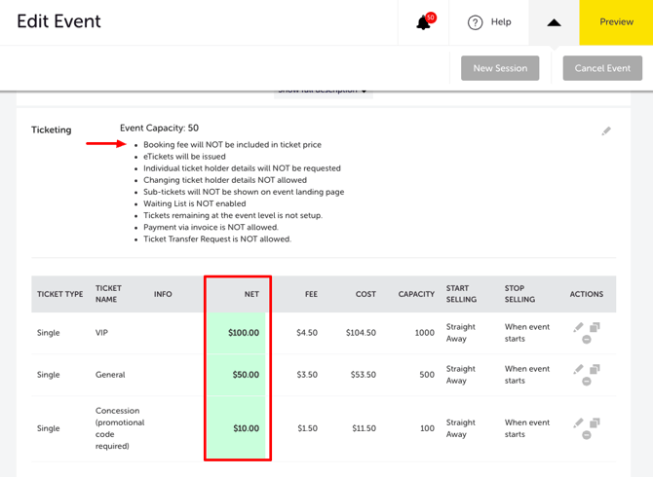Click the 500 capacity value
Screen dimensions: 653x477
tap(427, 375)
